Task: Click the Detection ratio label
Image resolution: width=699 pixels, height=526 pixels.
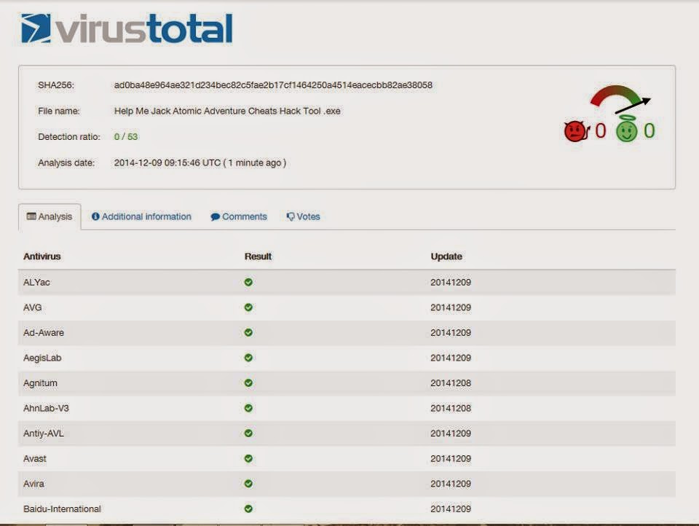Action: click(69, 137)
